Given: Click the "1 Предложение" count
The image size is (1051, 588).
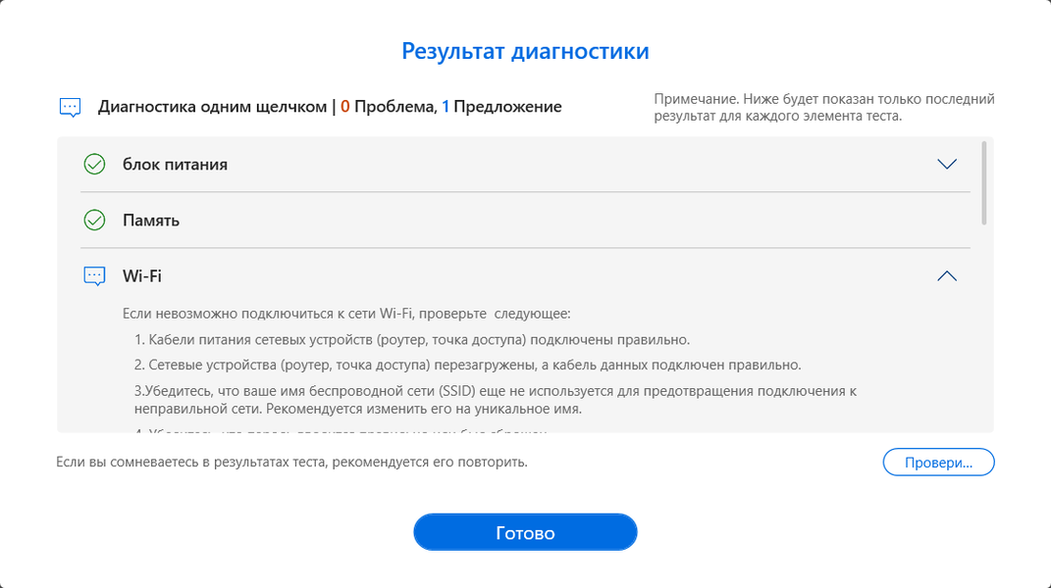Looking at the screenshot, I should pyautogui.click(x=501, y=107).
